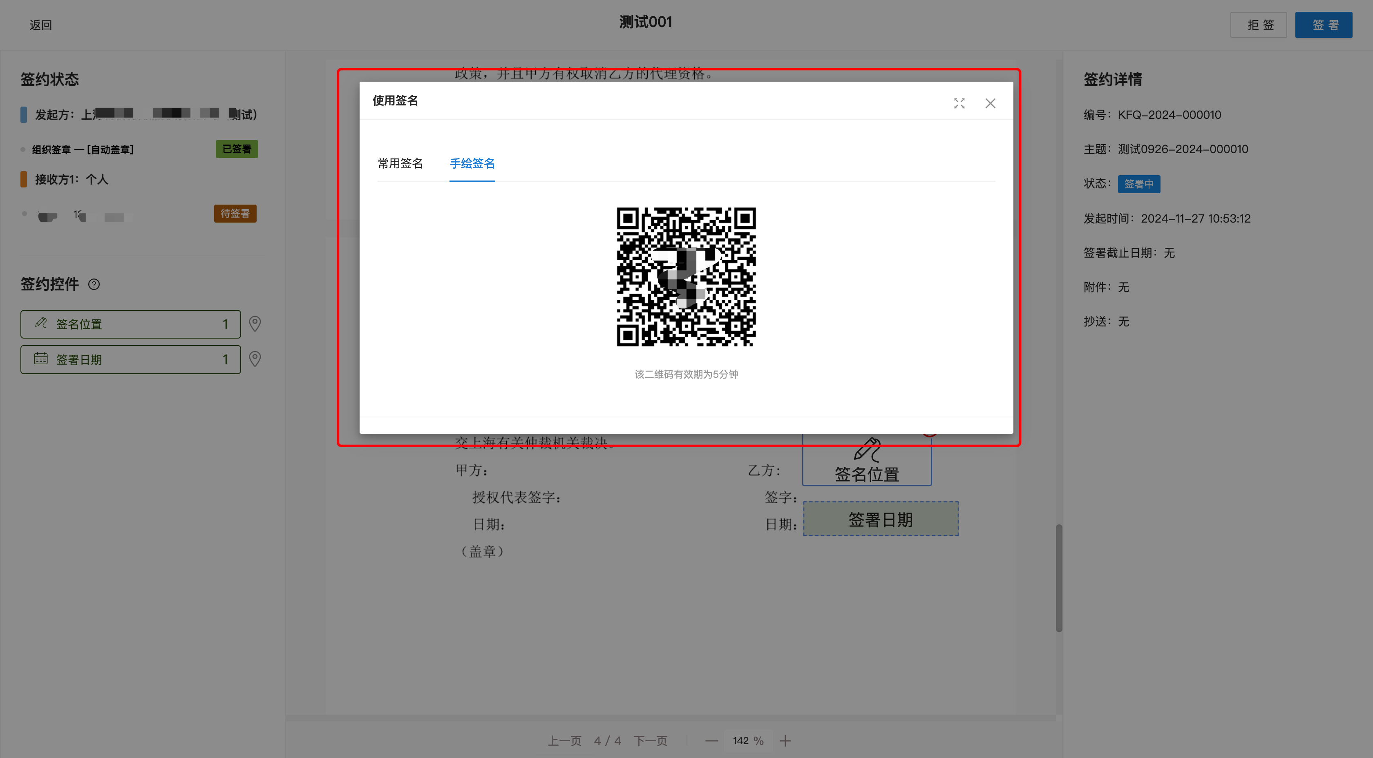
Task: Click the 附件：无 text
Action: pos(1106,288)
